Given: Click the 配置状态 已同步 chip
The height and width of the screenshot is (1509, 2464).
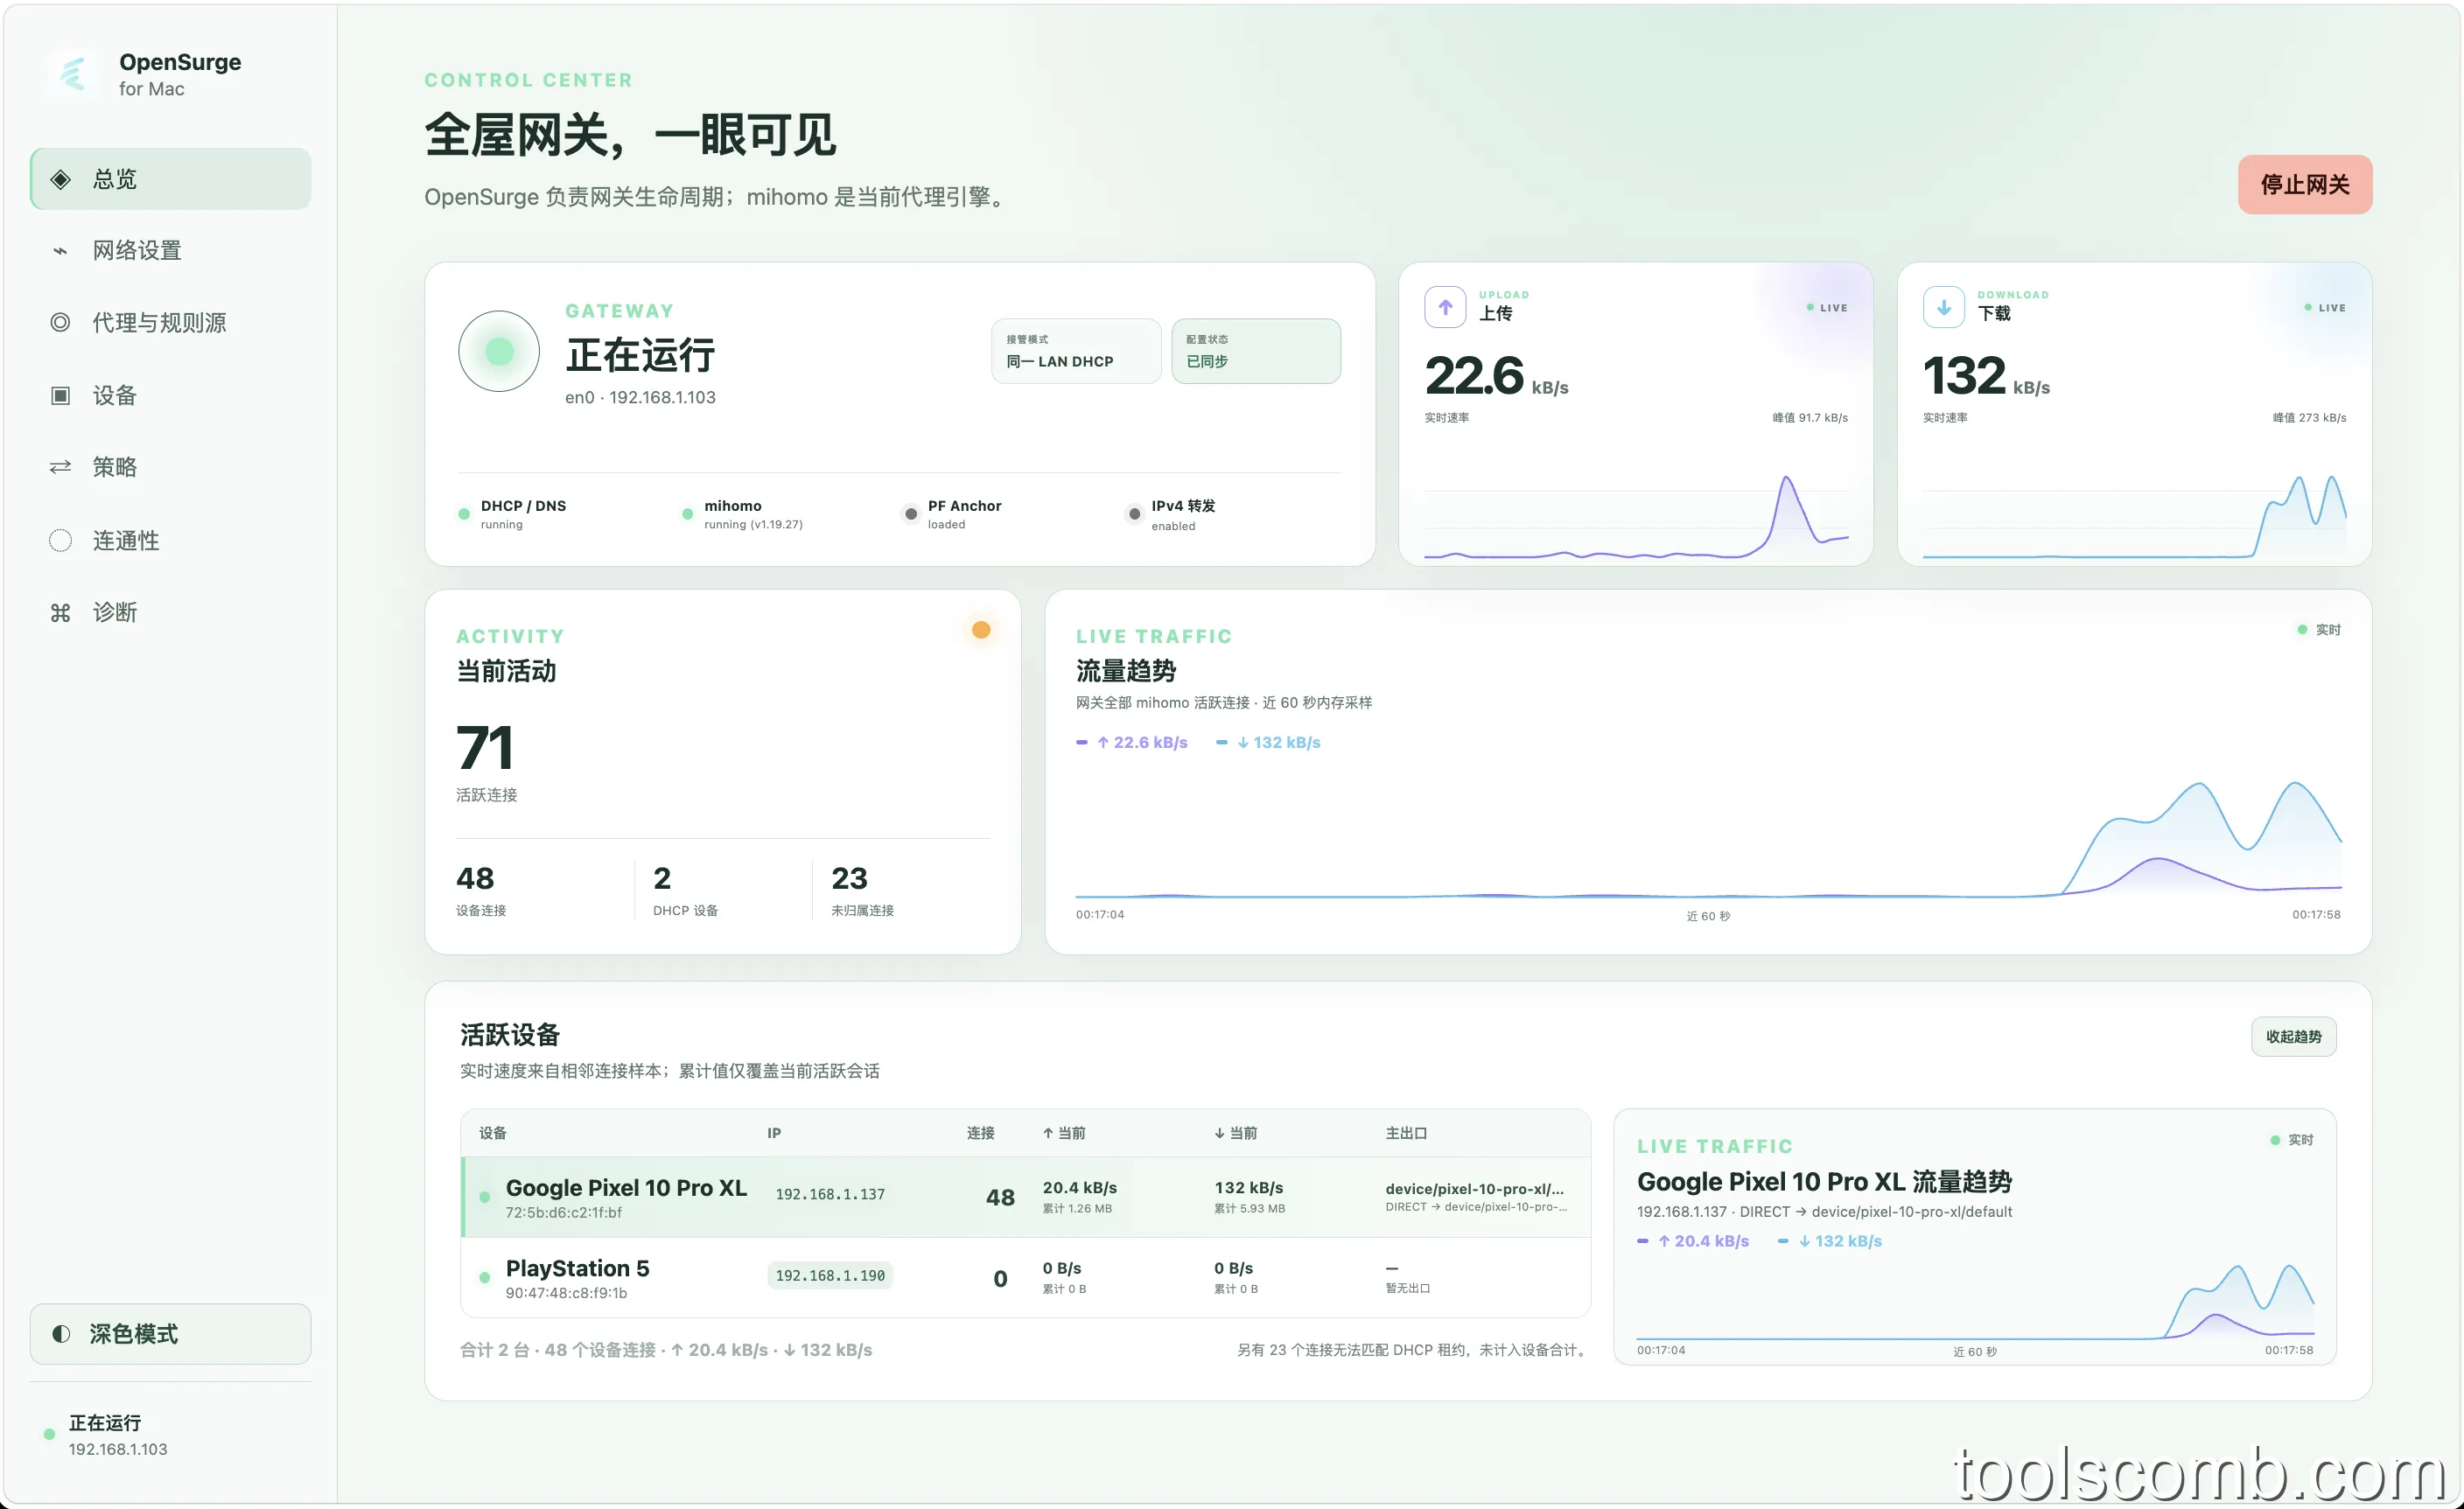Looking at the screenshot, I should (1256, 351).
